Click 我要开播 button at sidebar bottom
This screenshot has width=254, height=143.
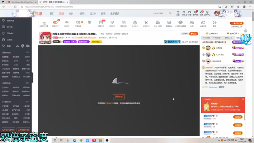pyautogui.click(x=23, y=130)
